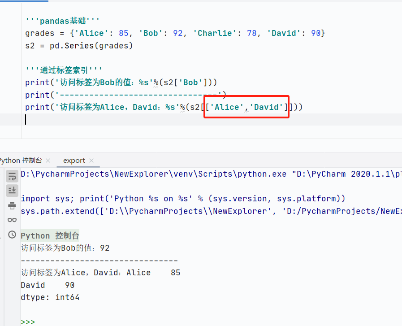Screen dimensions: 402x326
Task: Click the value 92 in grades dictionary
Action: point(177,33)
